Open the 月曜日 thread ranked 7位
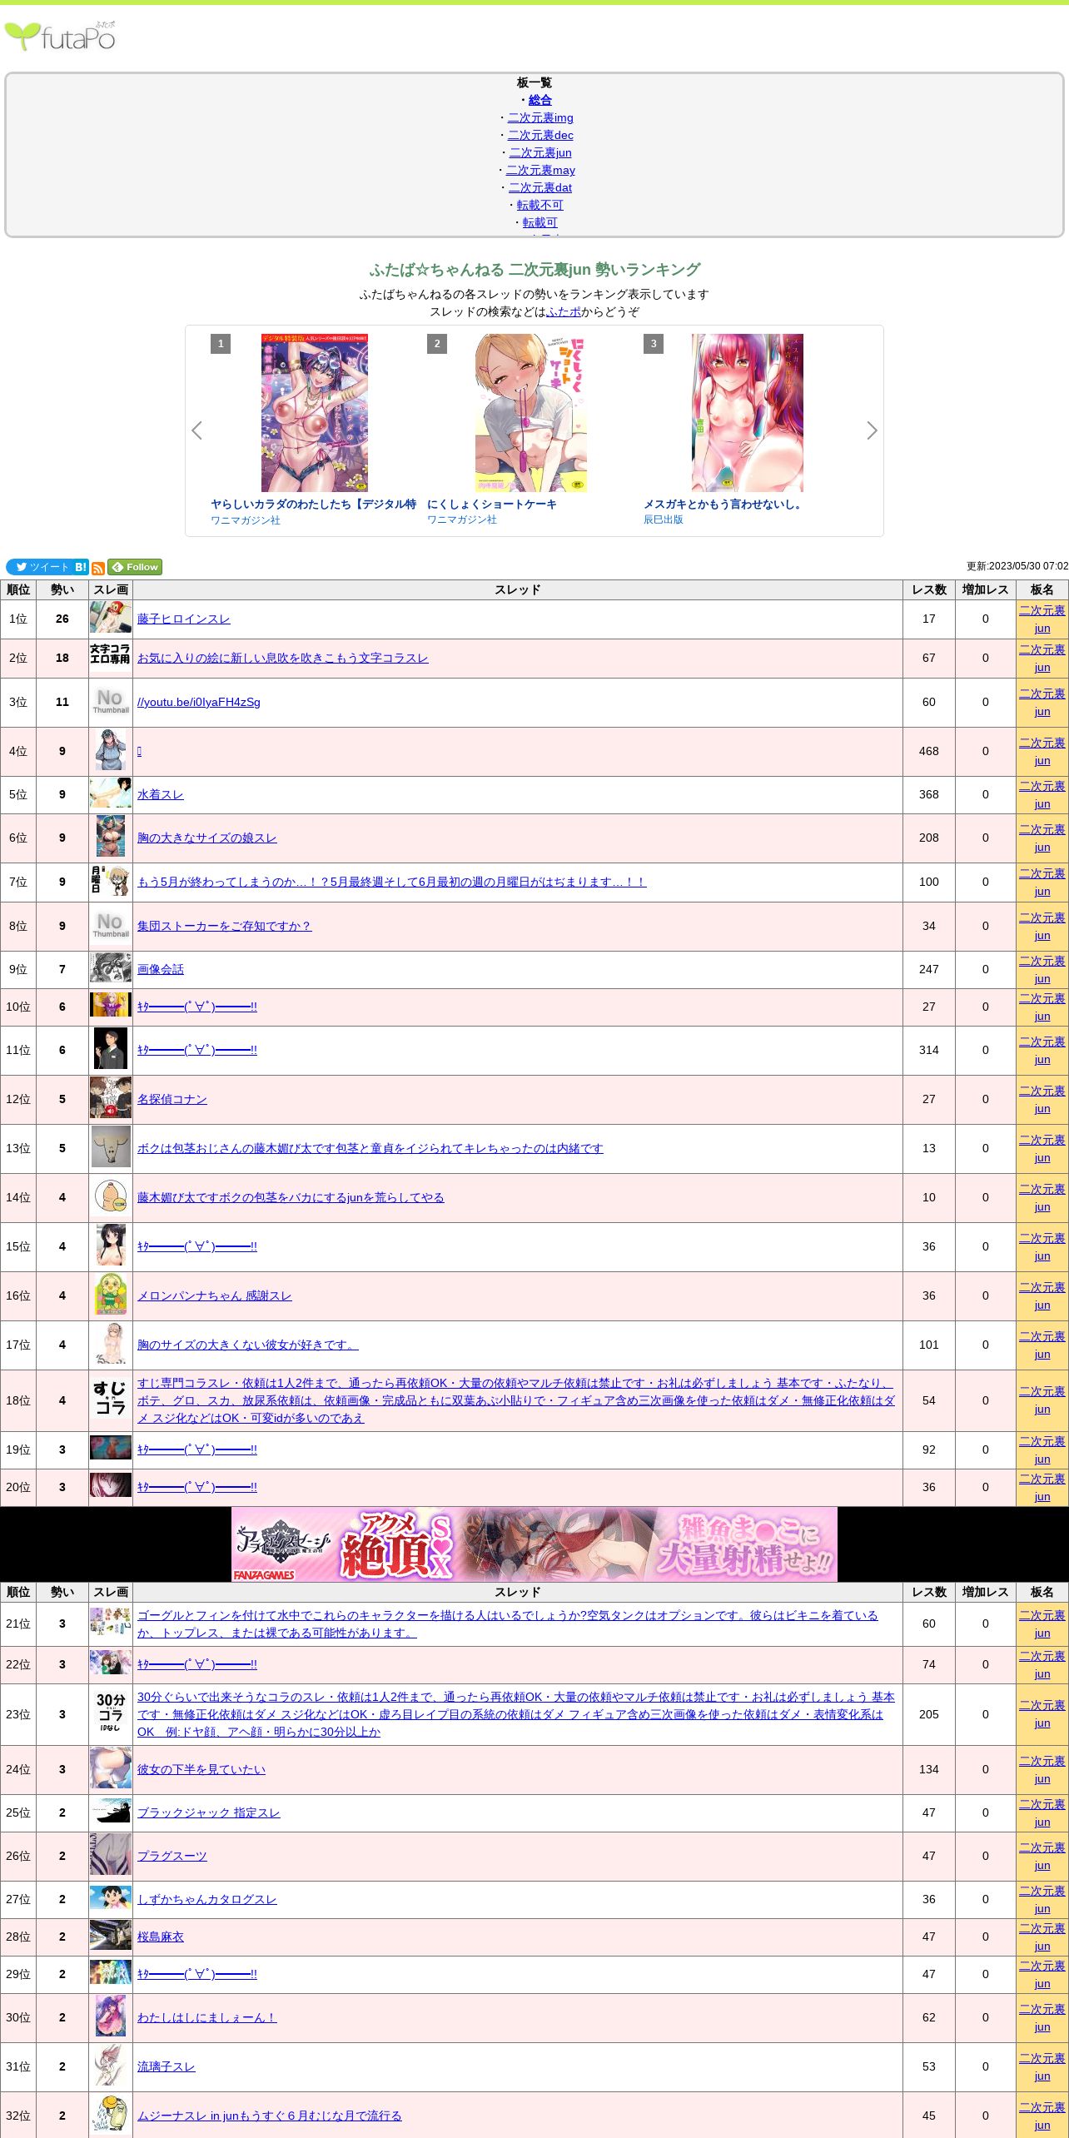This screenshot has width=1069, height=2138. 392,882
